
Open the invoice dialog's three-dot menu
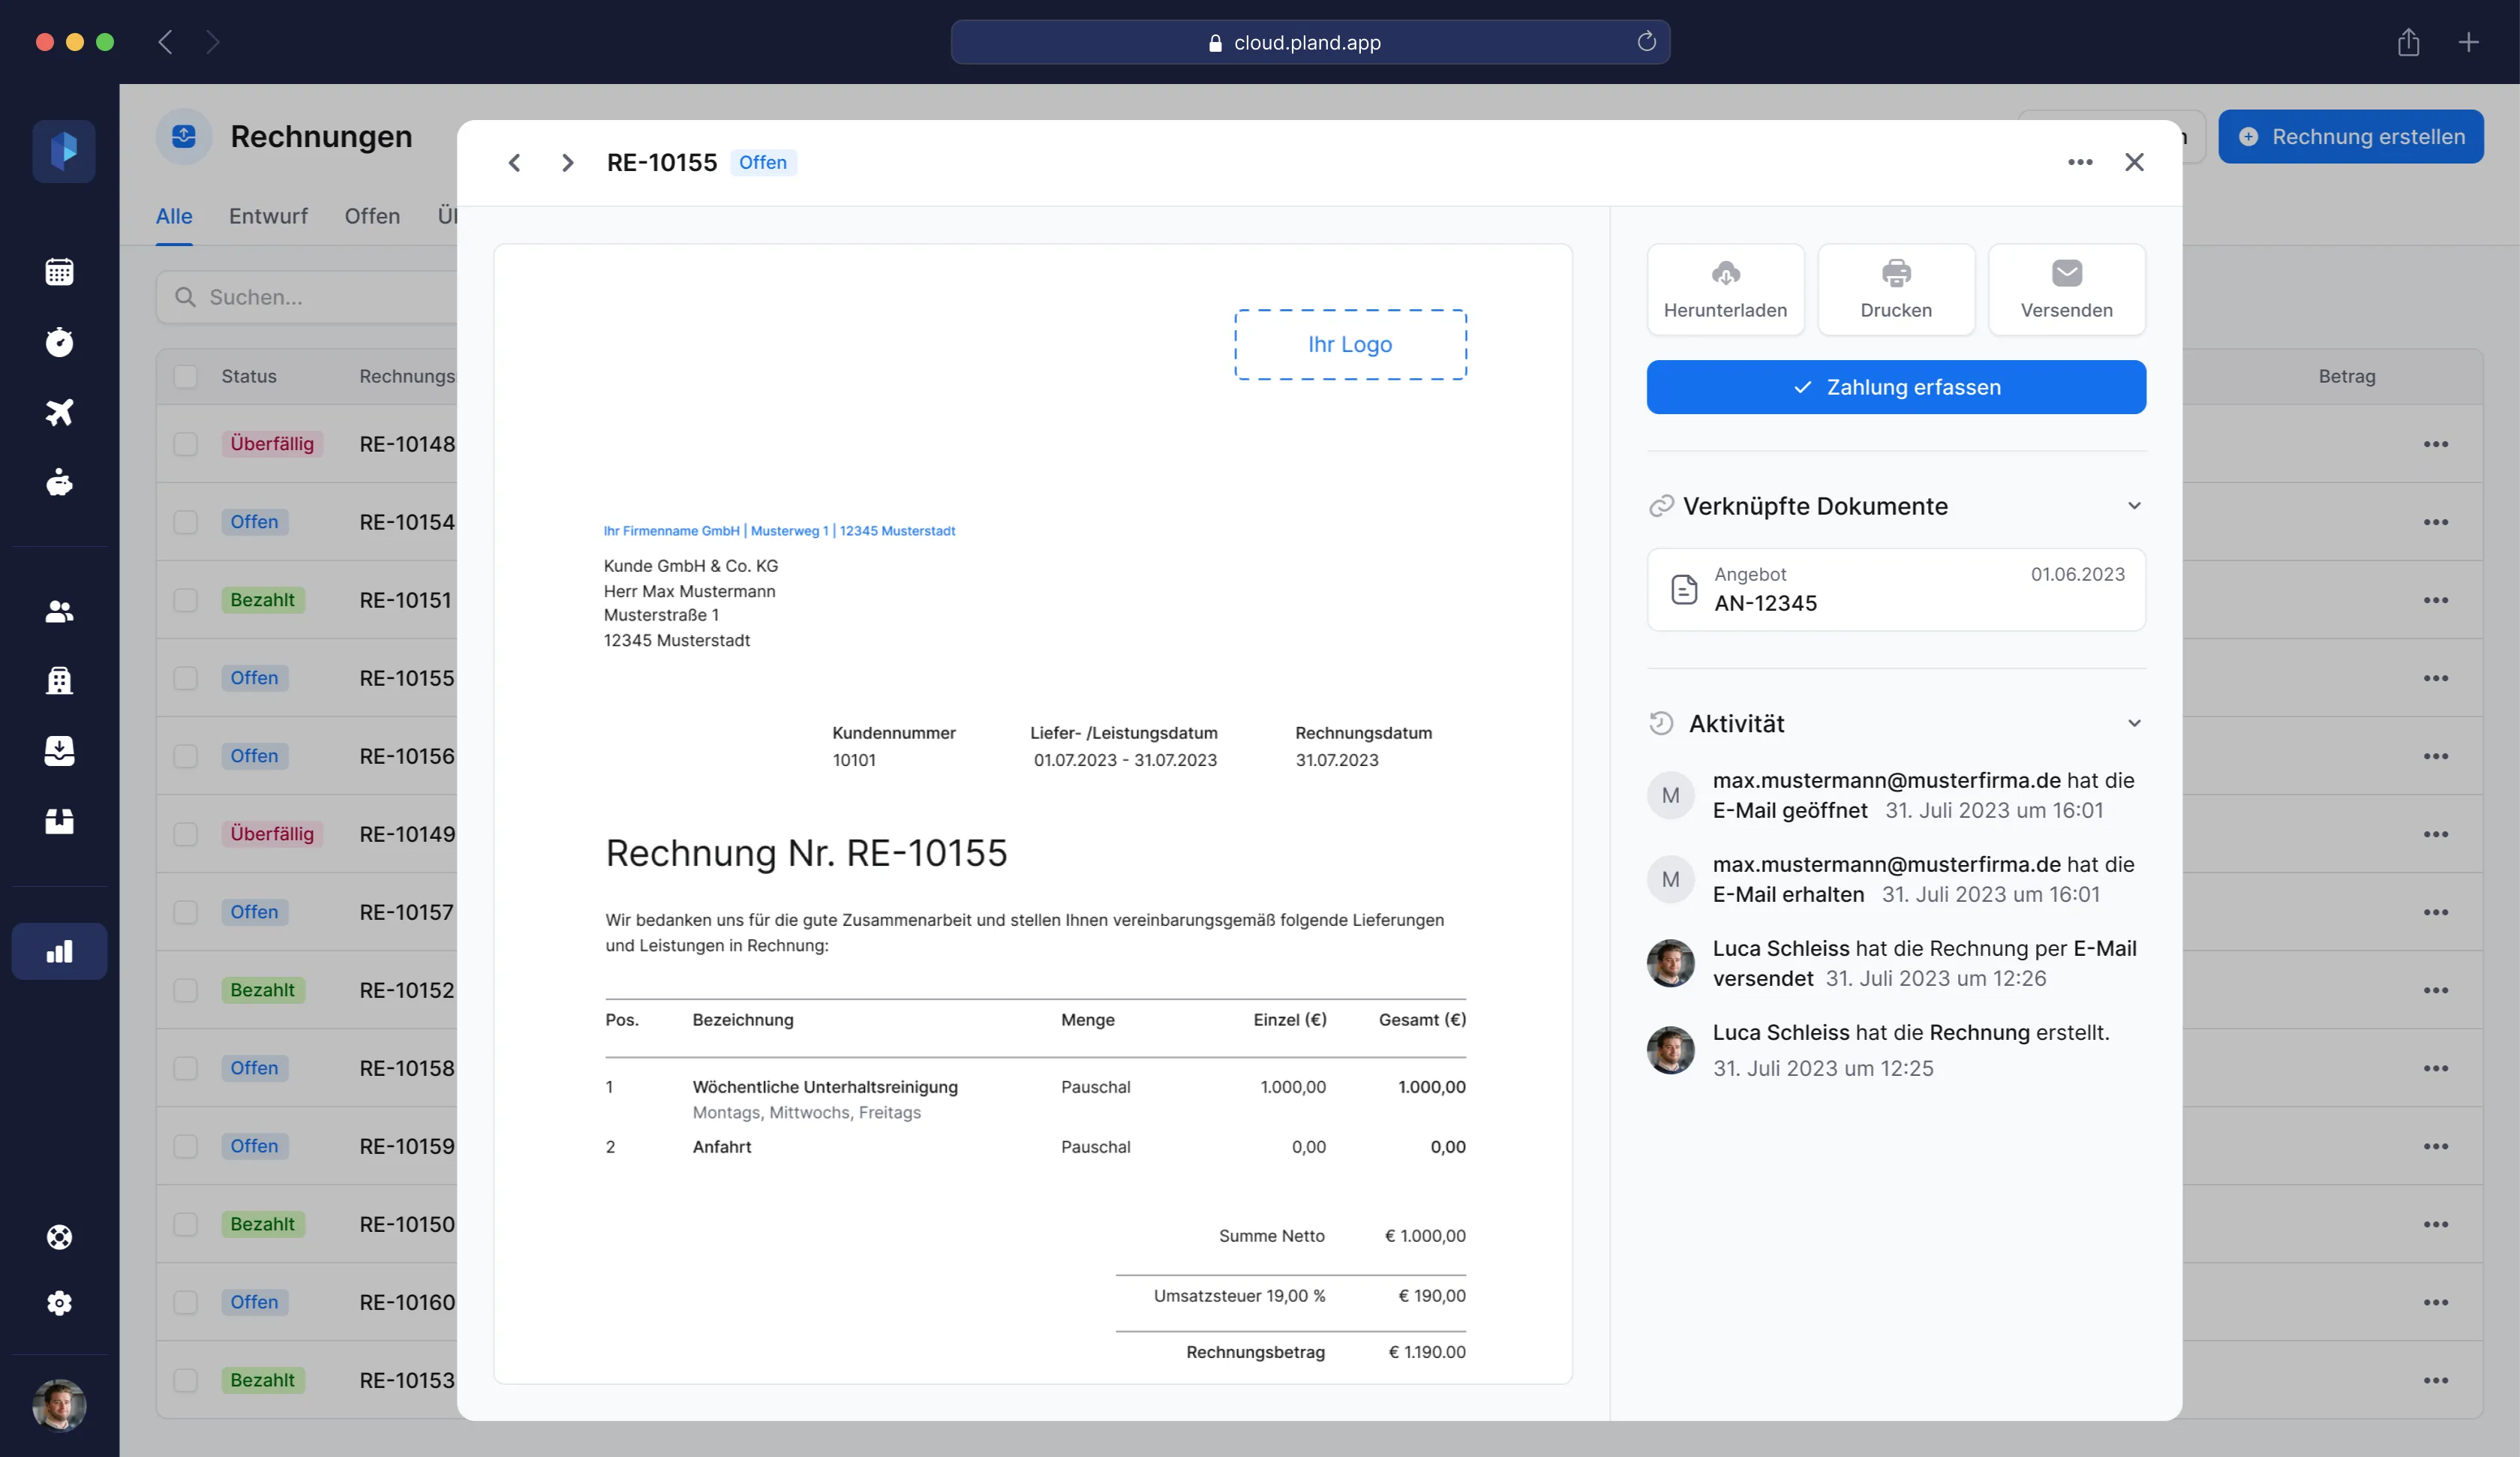(2080, 162)
